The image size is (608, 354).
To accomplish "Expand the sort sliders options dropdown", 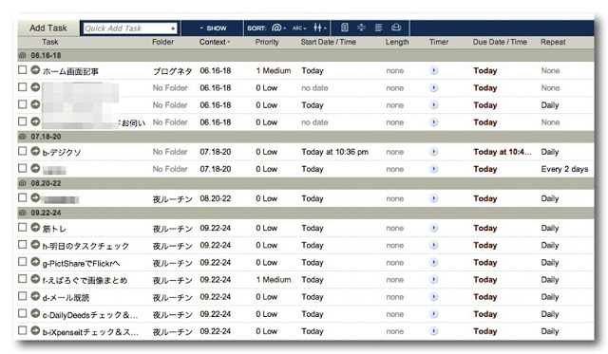I will click(x=320, y=28).
